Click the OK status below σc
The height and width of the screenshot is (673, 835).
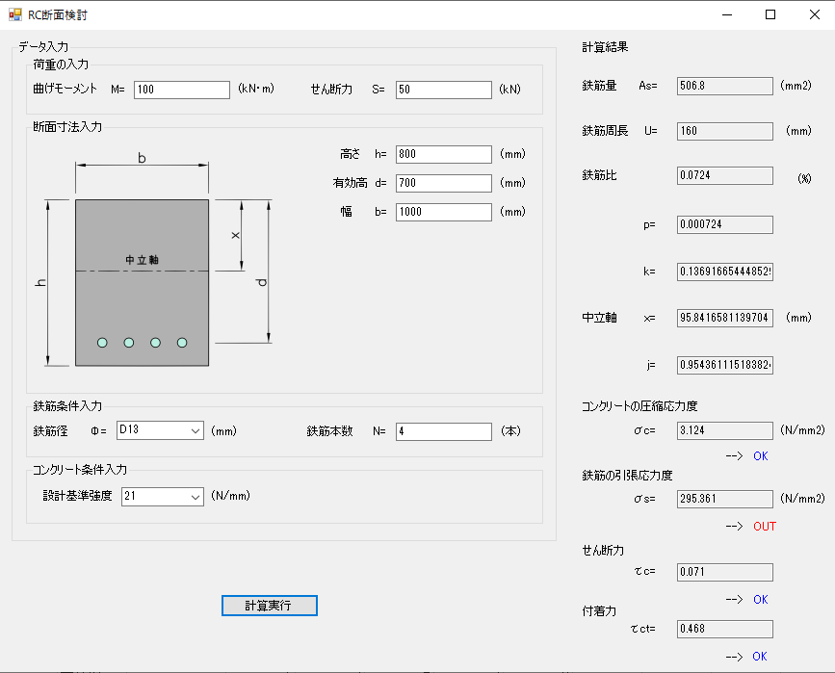[x=761, y=456]
